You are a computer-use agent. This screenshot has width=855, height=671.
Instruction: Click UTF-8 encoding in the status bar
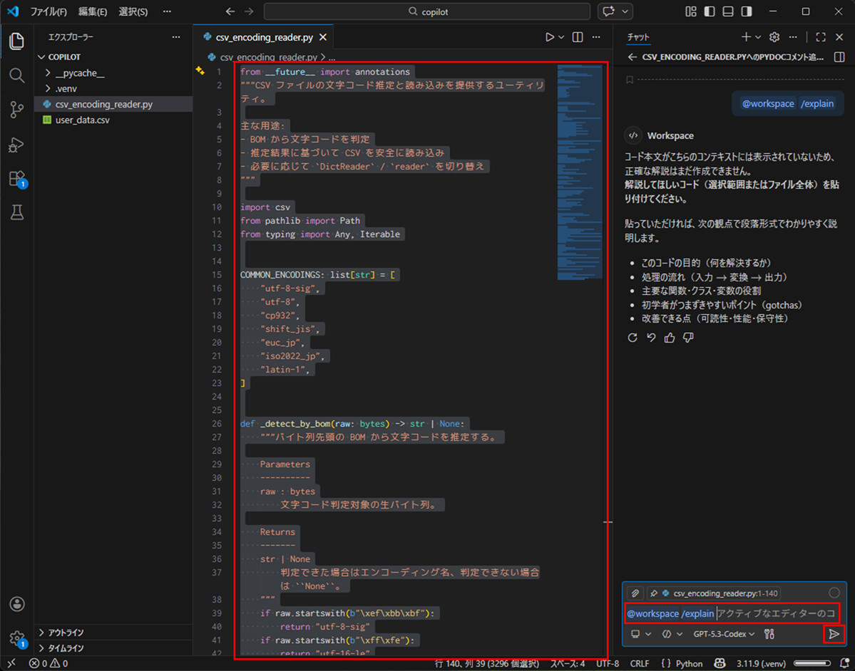click(x=608, y=663)
